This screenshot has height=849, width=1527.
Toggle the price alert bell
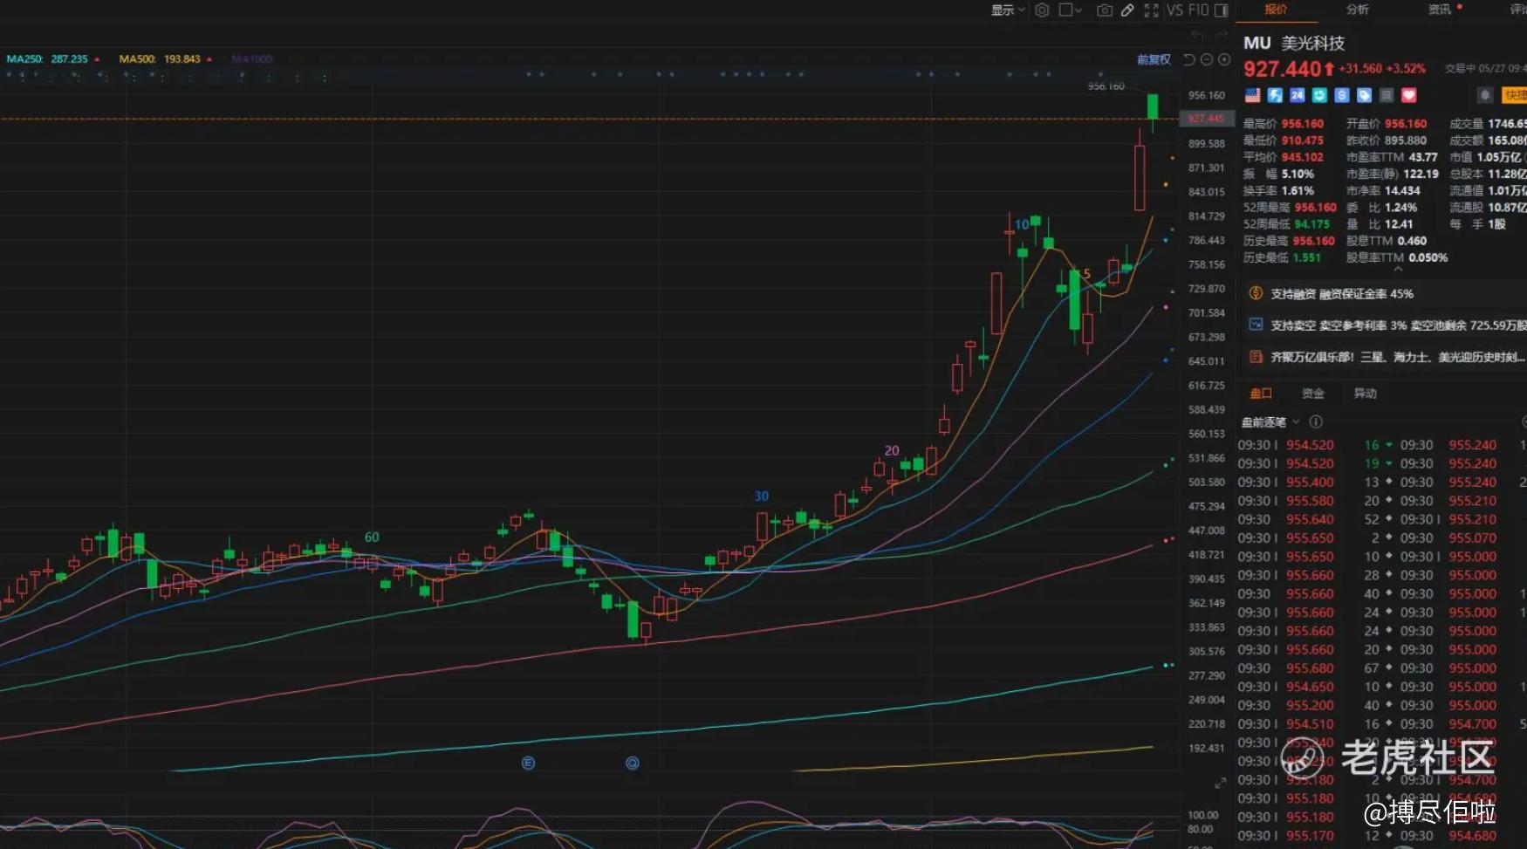[x=1485, y=95]
